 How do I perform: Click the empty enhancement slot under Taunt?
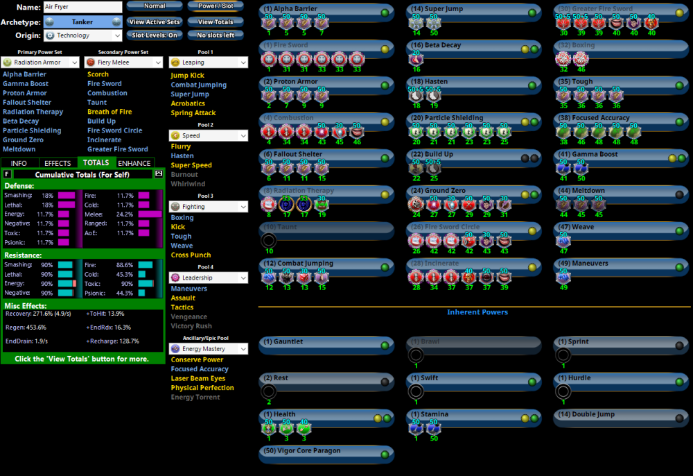(269, 241)
